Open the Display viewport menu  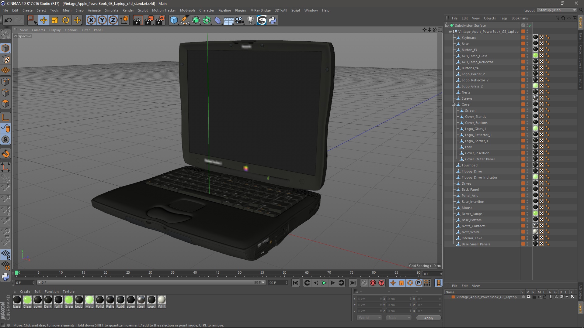[55, 30]
